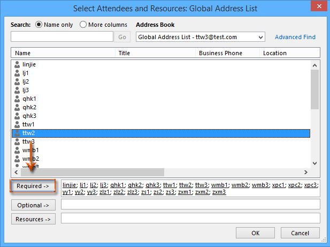Screen dimensions: 330x247
Task: Click xpc3 in the Required attendees field
Action: pos(310,185)
